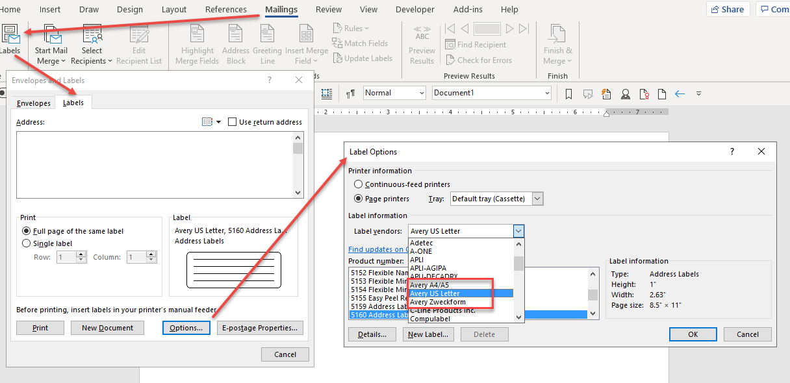Go to the previous mail merge record
Image resolution: width=790 pixels, height=383 pixels.
[465, 29]
